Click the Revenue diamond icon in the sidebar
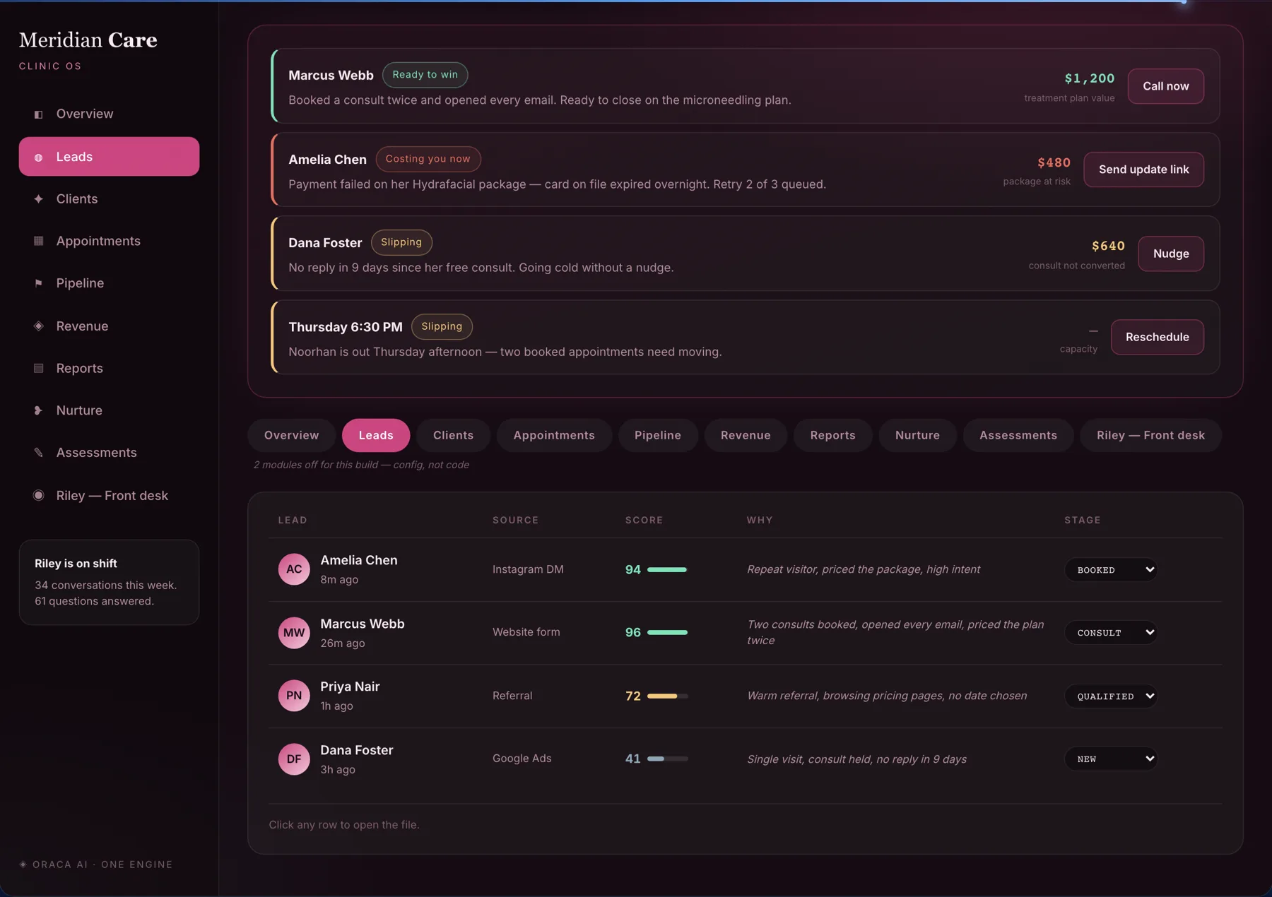The image size is (1272, 897). [39, 326]
